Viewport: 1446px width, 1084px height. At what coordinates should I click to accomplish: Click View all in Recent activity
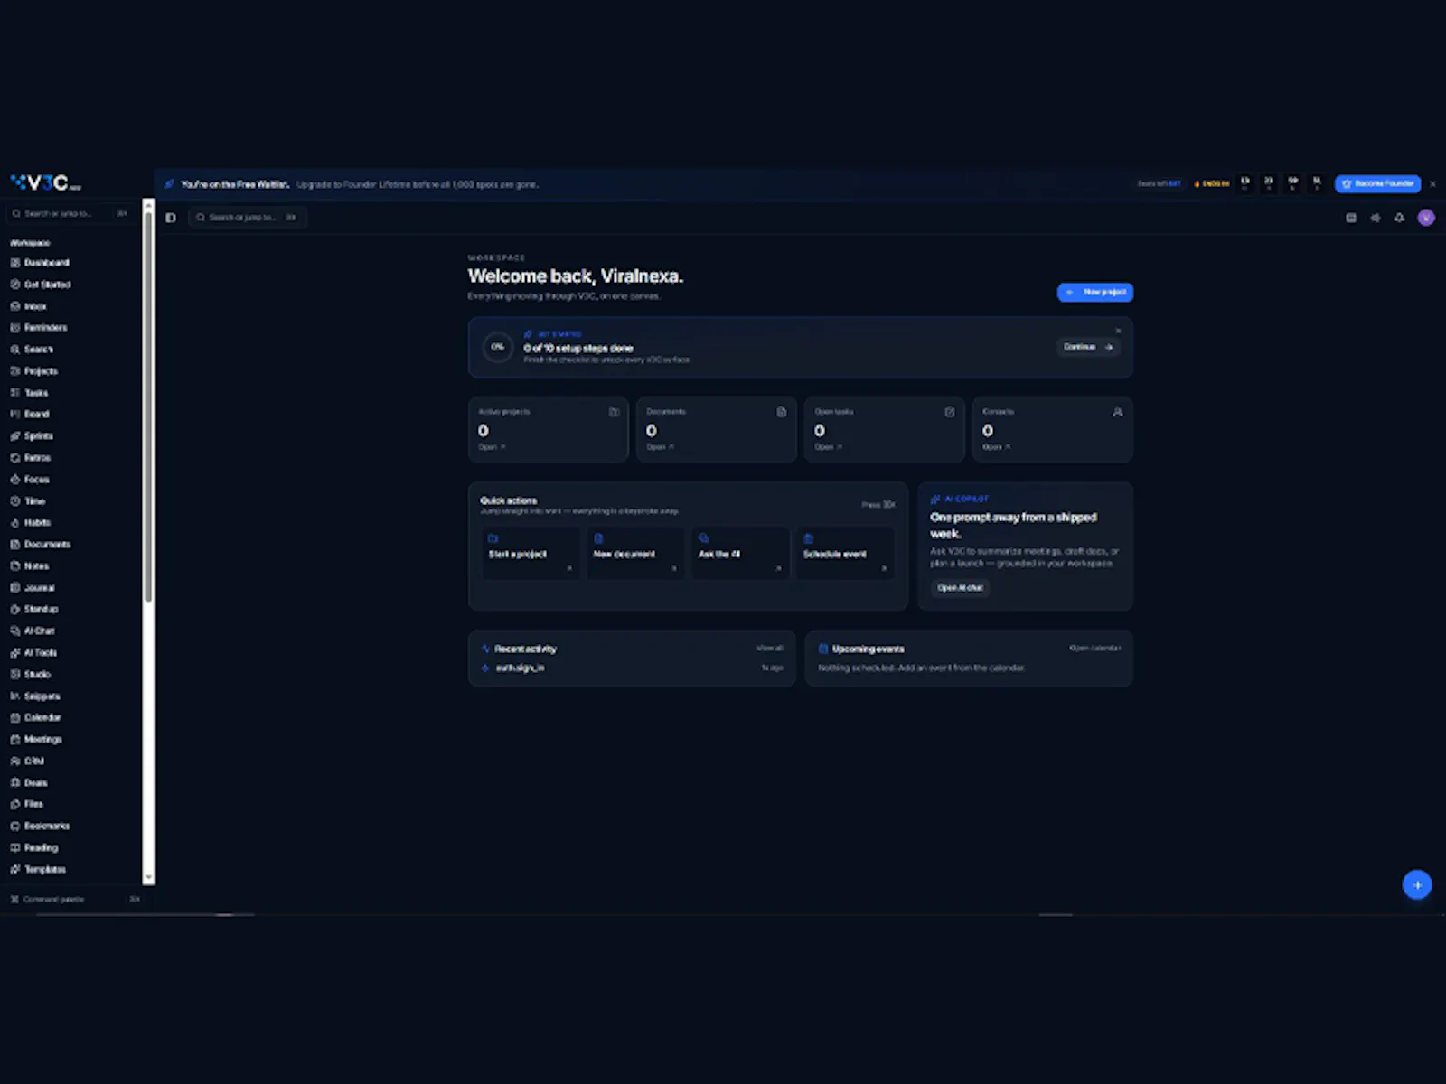770,649
